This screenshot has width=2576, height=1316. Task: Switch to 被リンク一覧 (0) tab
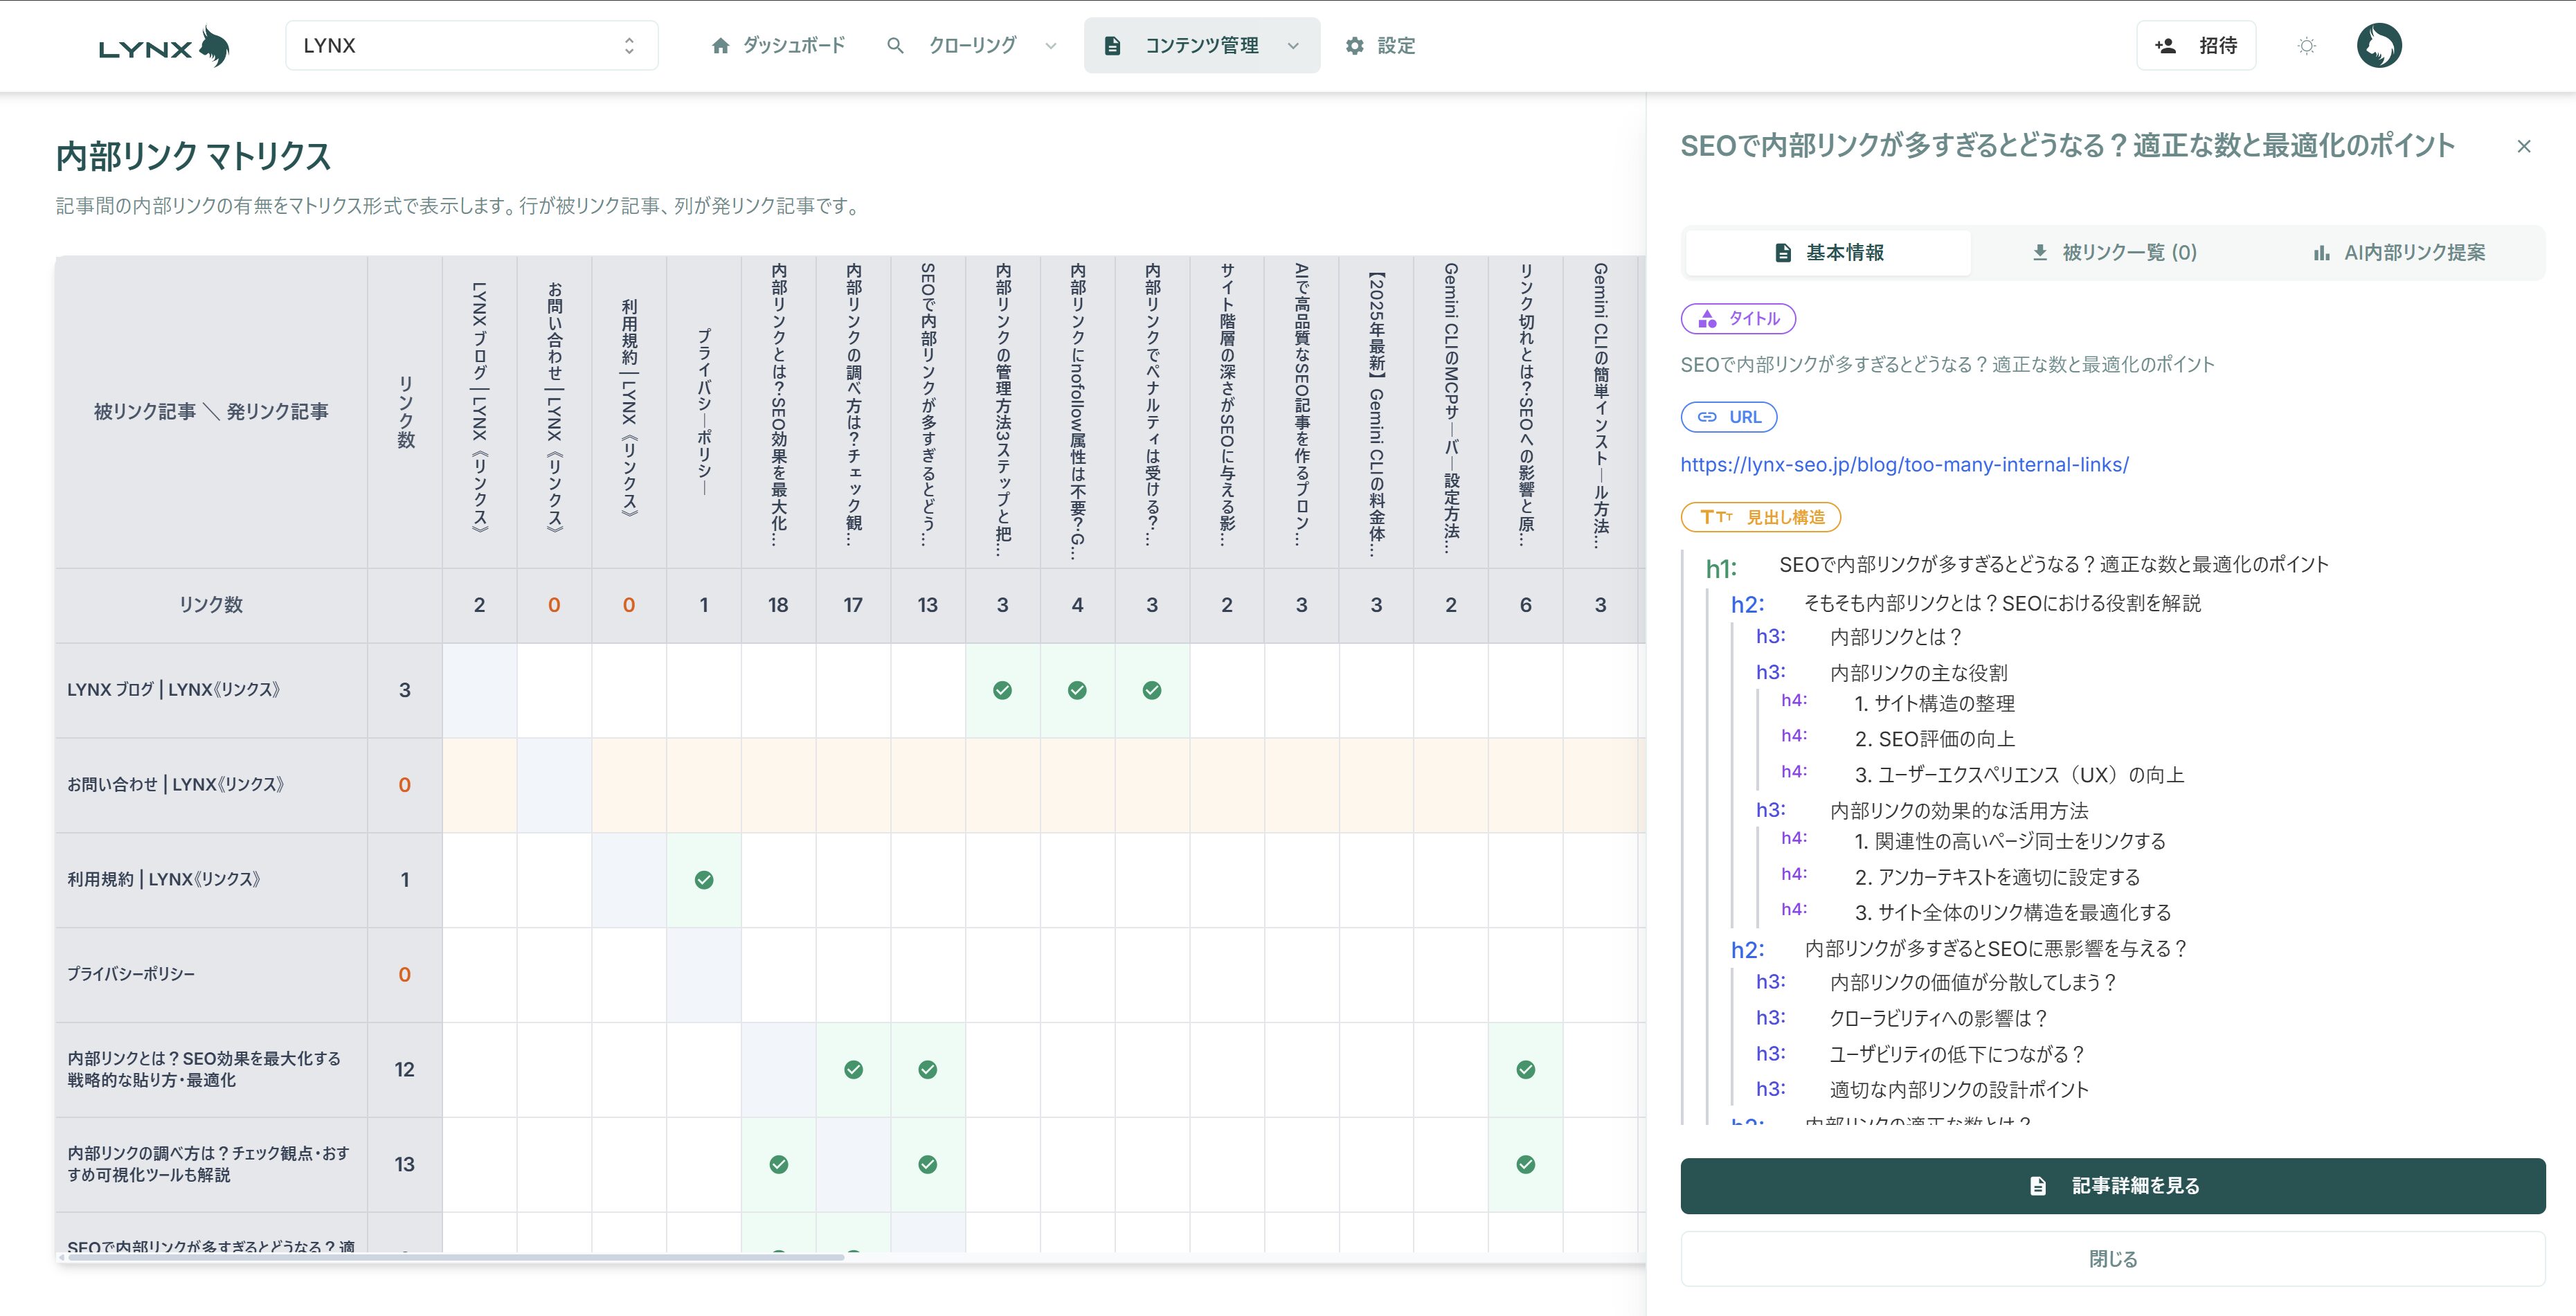click(x=2114, y=253)
